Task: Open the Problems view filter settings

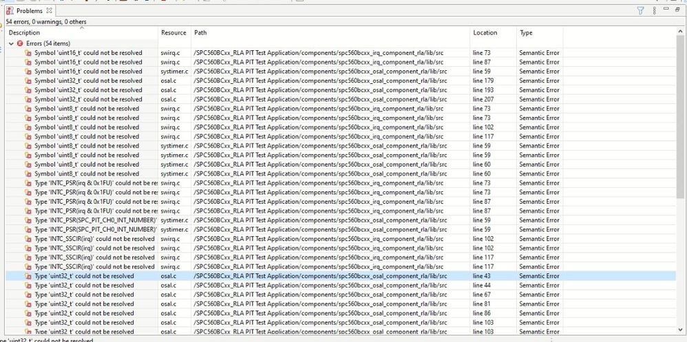Action: 641,11
